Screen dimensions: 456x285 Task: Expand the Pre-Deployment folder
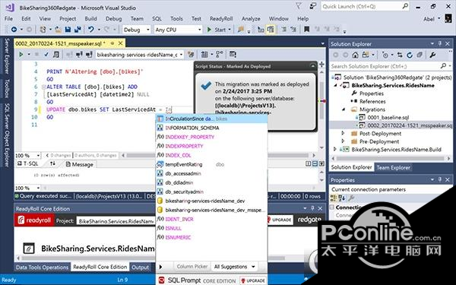[x=344, y=141]
